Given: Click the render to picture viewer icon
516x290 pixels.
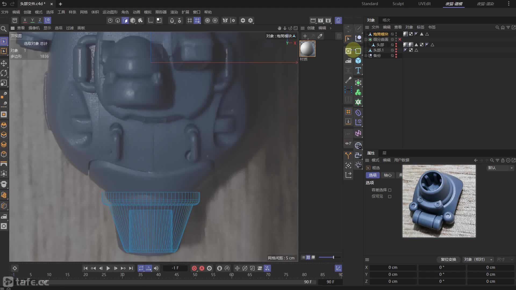Looking at the screenshot, I should 321,20.
